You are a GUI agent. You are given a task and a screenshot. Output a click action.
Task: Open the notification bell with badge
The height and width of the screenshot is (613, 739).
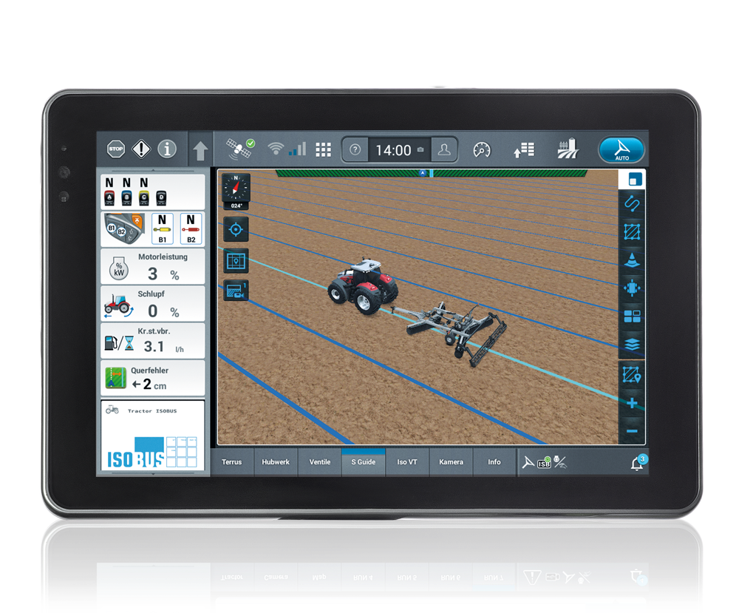pyautogui.click(x=638, y=463)
